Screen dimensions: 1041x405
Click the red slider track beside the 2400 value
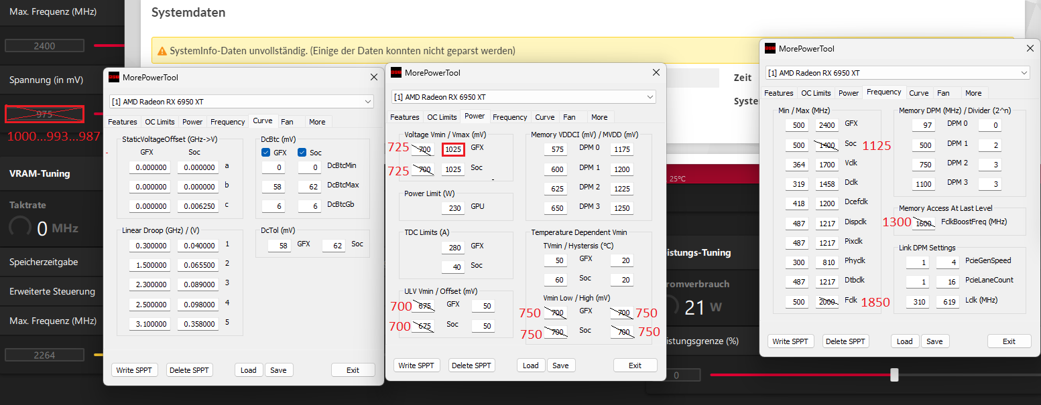(109, 46)
